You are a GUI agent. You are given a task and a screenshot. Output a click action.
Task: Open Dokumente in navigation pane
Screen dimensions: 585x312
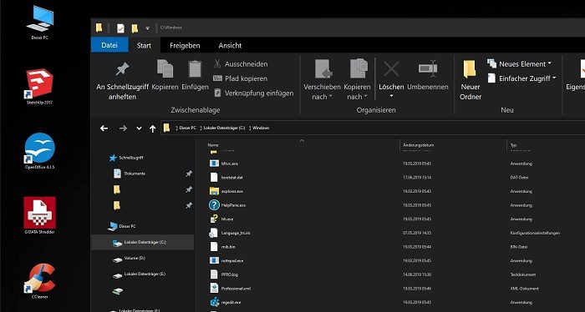[x=135, y=174]
